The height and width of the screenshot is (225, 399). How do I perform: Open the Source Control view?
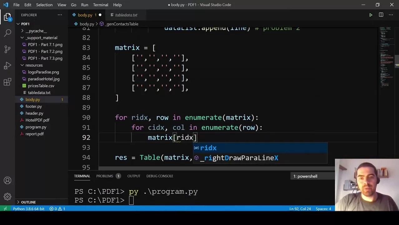click(7, 49)
